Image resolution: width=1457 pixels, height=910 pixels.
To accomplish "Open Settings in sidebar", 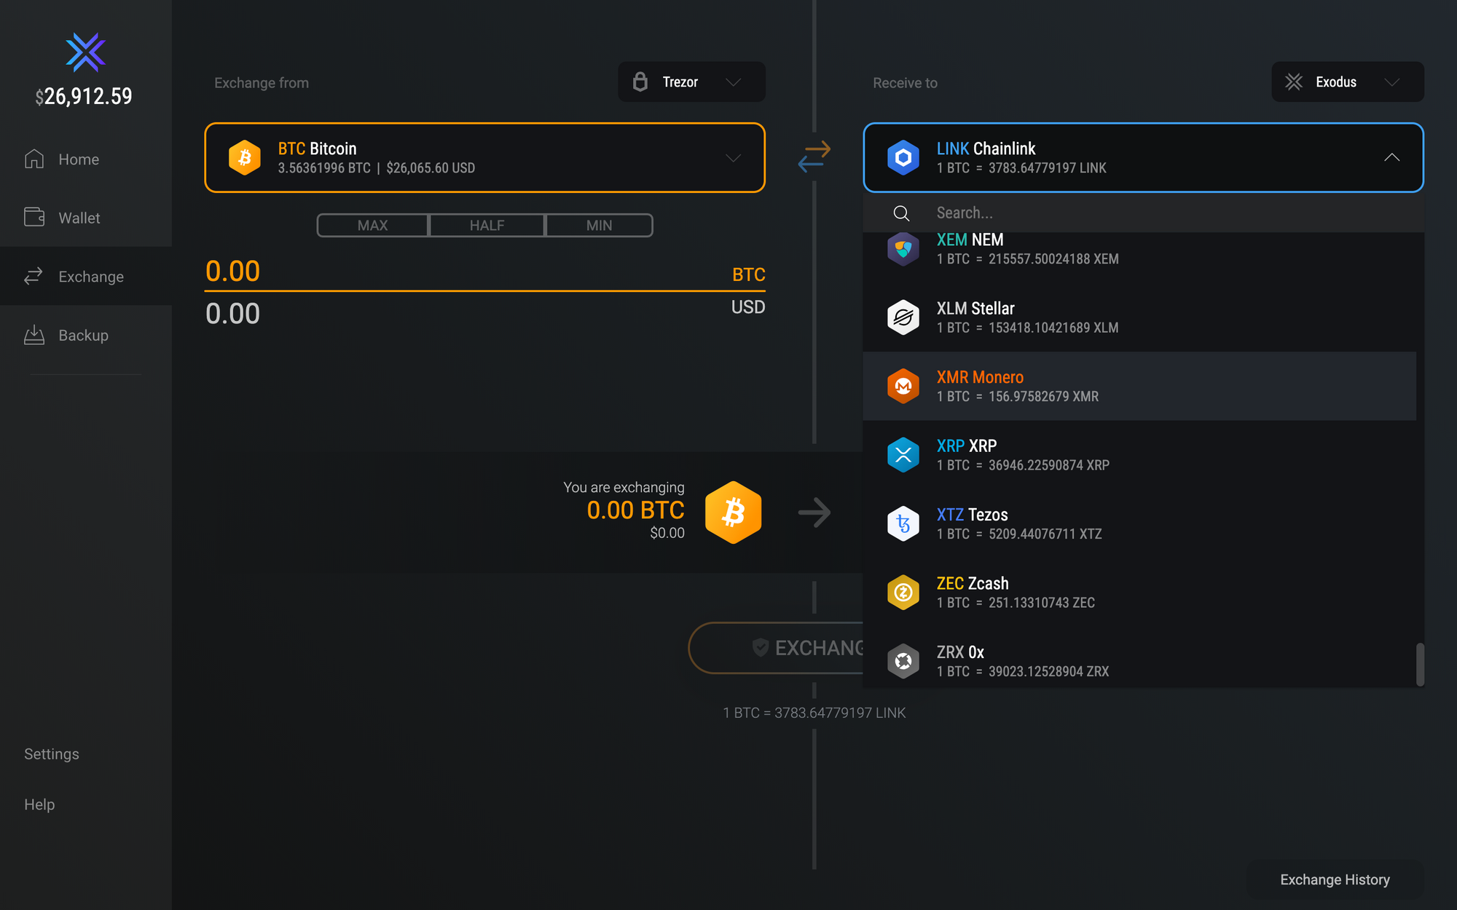I will coord(52,754).
